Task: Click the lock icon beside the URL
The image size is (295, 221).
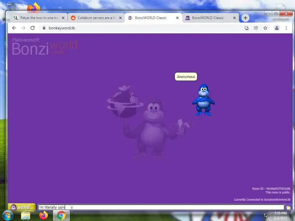Action: [x=44, y=28]
